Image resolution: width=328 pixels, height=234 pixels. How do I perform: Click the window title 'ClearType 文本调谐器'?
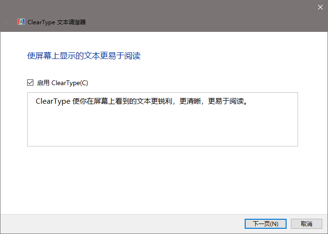[57, 22]
